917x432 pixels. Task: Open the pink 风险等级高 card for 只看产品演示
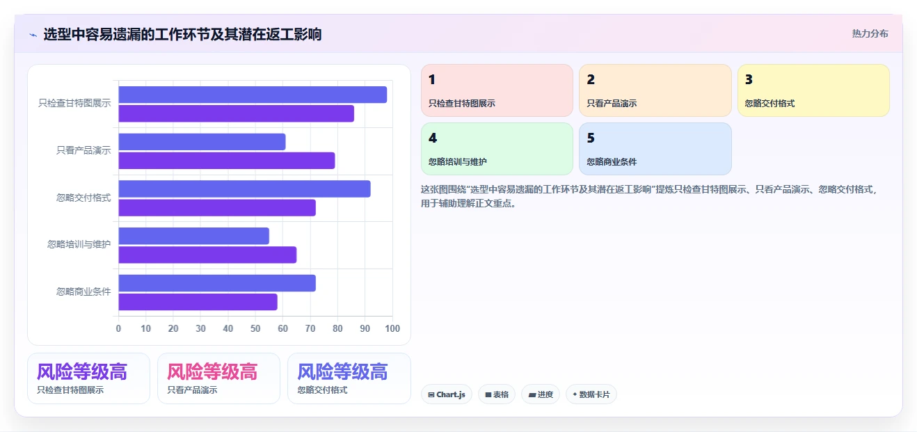(218, 378)
